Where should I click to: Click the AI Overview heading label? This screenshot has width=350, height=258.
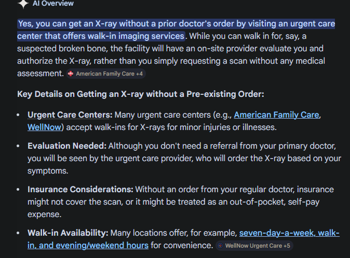[53, 3]
